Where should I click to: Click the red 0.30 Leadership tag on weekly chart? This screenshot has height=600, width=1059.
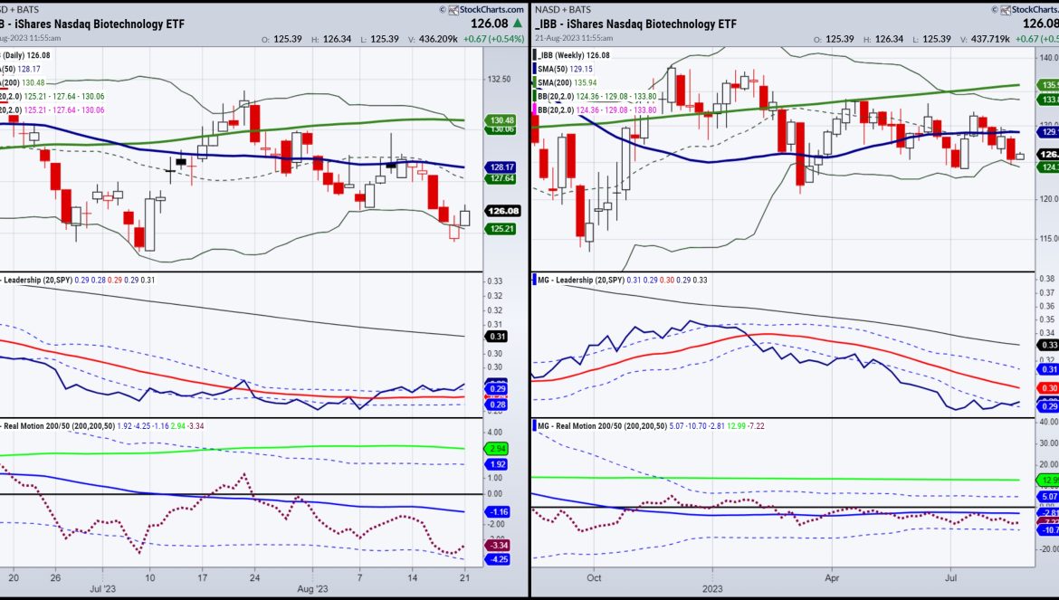[x=1048, y=388]
